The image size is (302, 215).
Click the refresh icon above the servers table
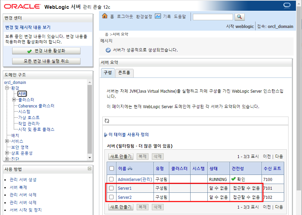pyautogui.click(x=107, y=121)
